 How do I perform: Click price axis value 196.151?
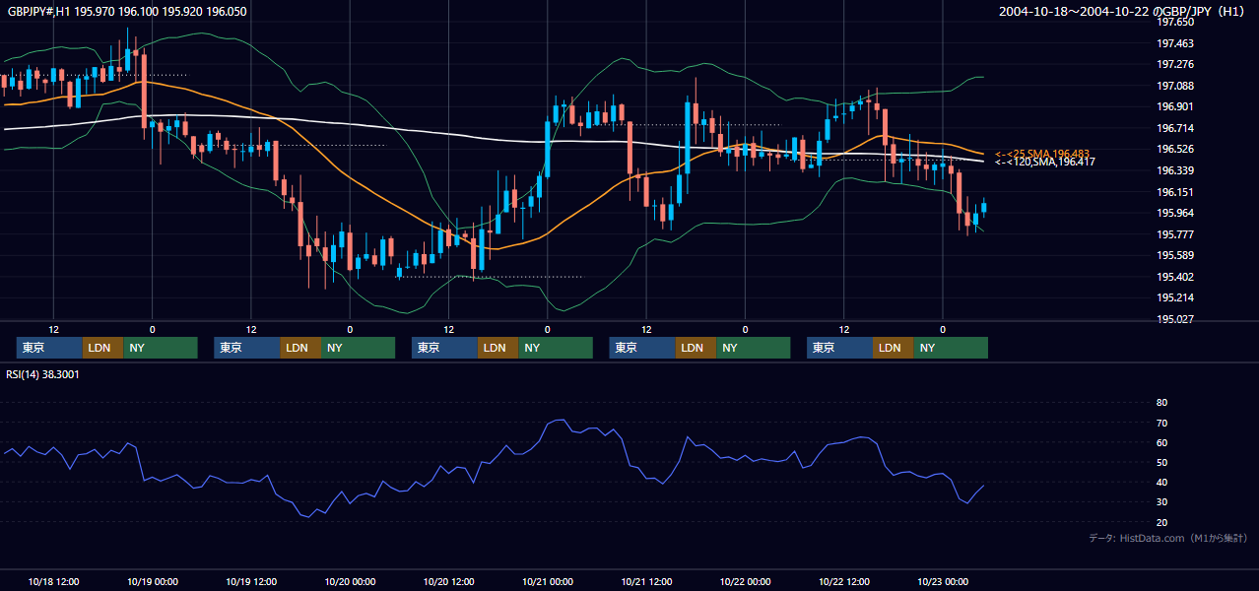[1175, 192]
